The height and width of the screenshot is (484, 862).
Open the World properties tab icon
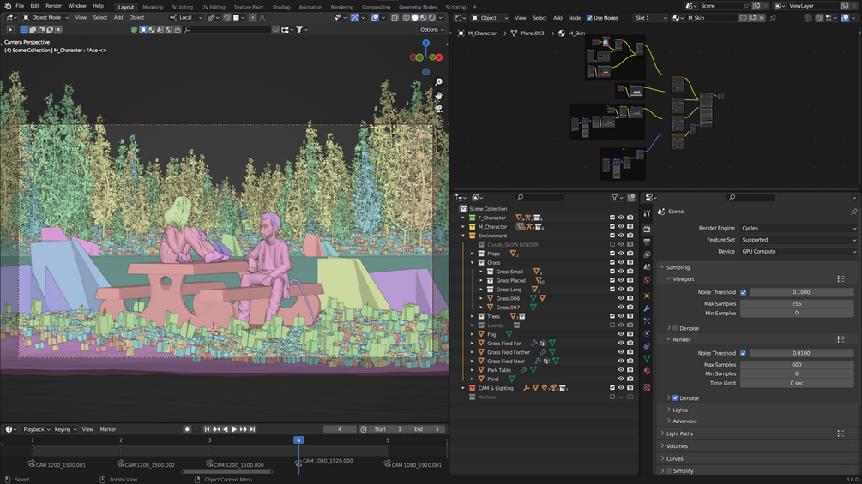[647, 280]
